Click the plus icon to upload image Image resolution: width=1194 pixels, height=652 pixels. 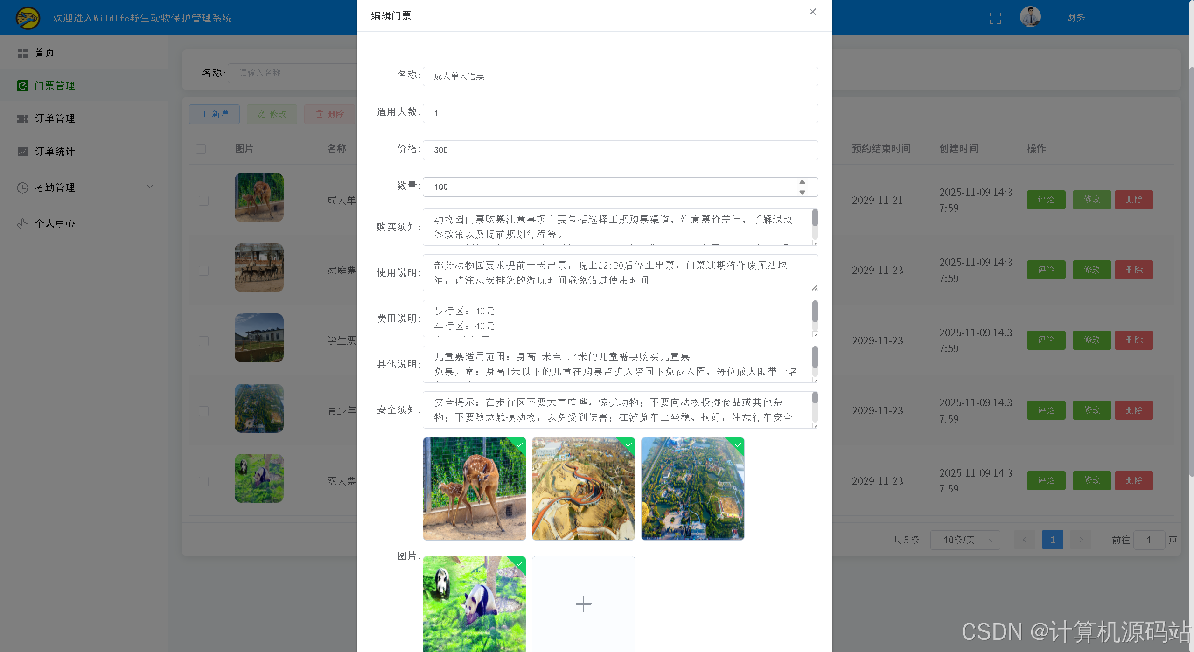583,604
